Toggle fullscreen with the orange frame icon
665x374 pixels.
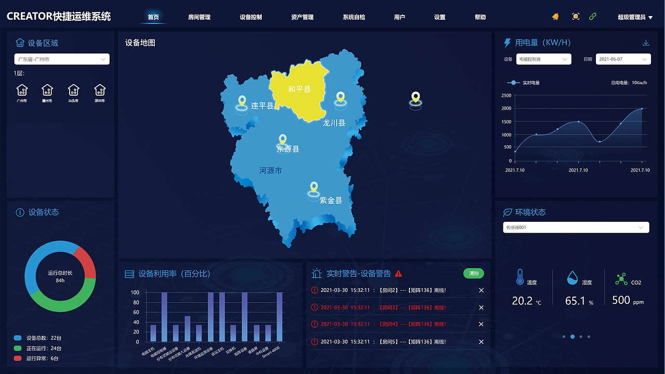[576, 17]
